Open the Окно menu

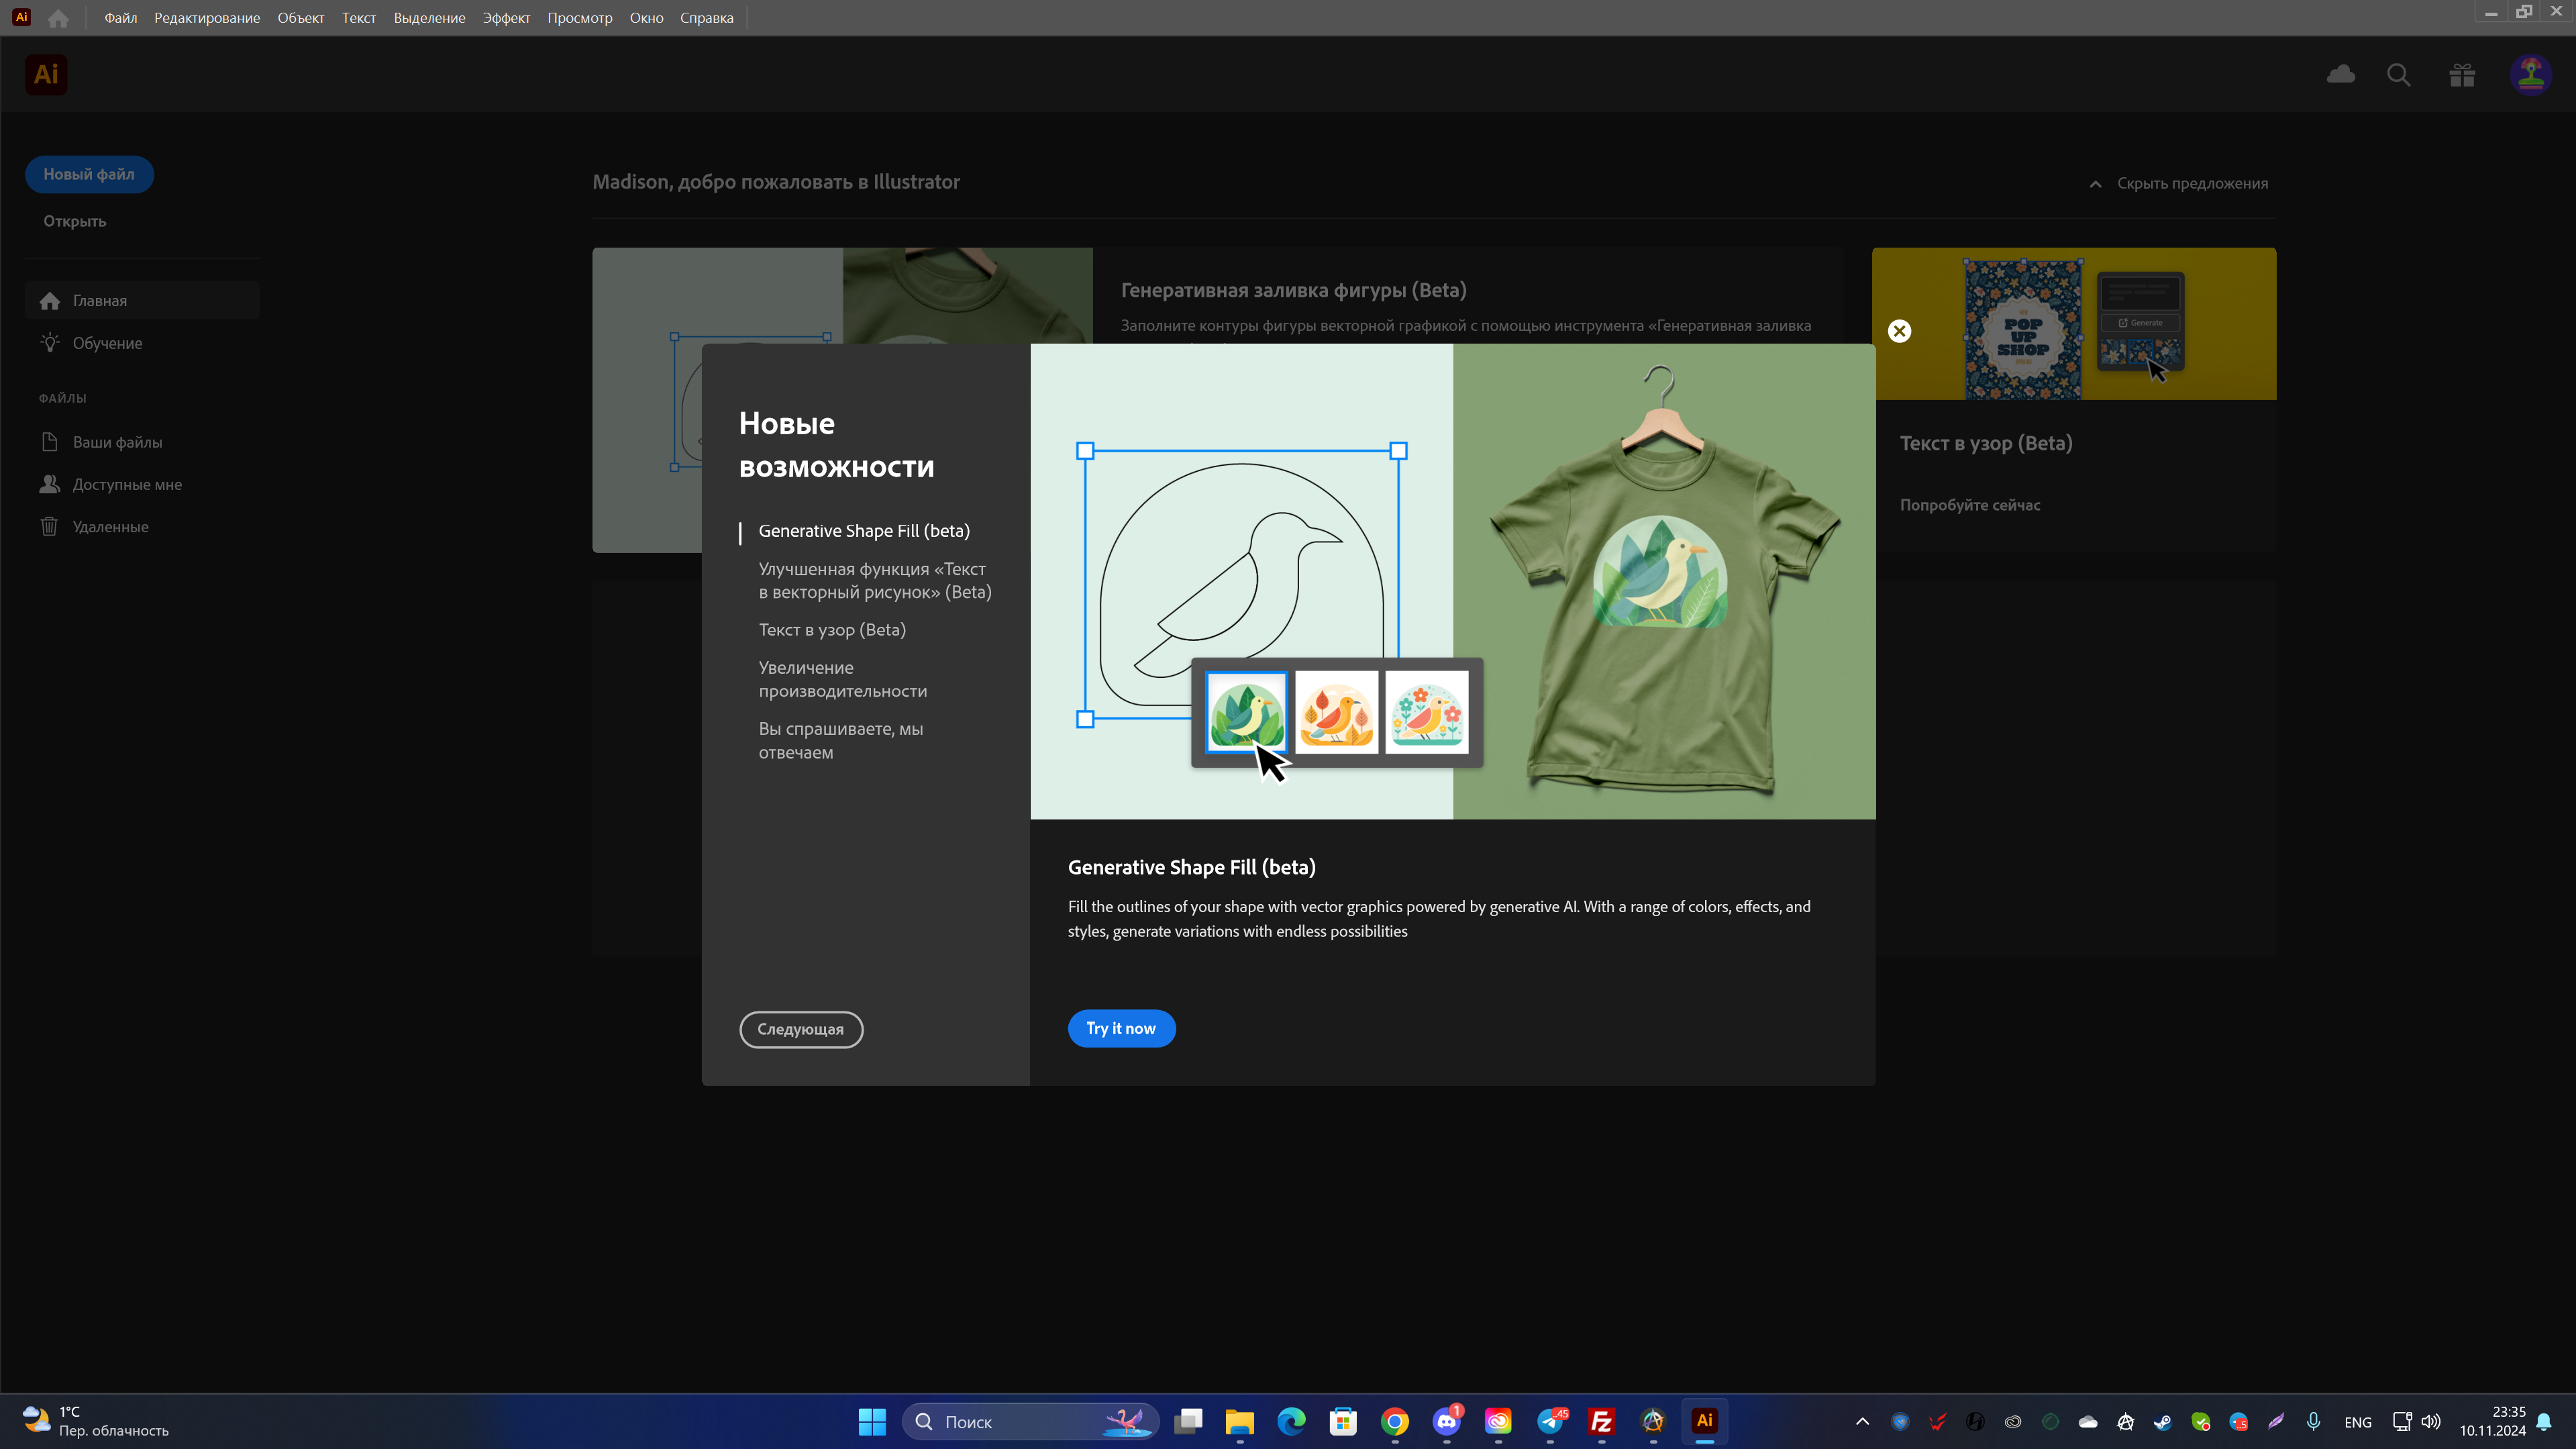pyautogui.click(x=647, y=18)
